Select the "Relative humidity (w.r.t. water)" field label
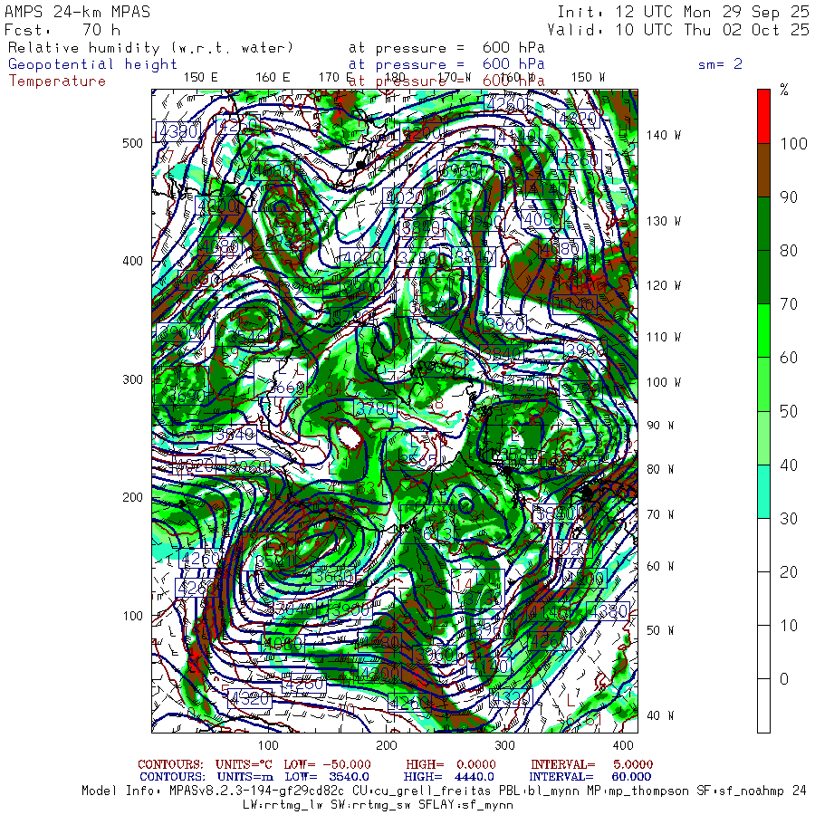This screenshot has height=815, width=815. point(150,47)
